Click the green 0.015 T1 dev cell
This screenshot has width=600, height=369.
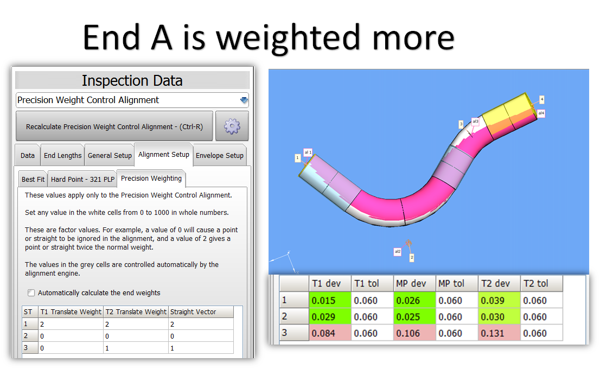coord(330,301)
